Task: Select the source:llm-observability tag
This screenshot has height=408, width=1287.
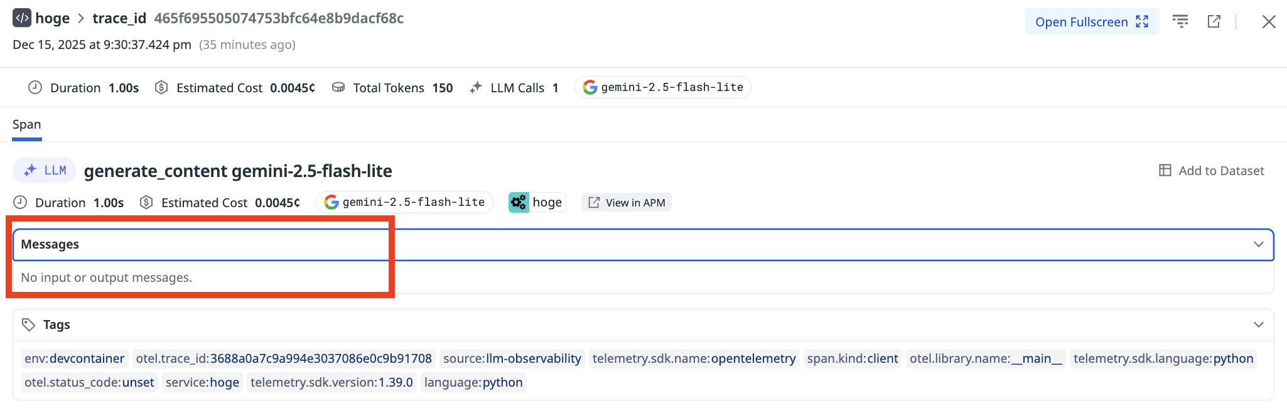Action: coord(512,358)
